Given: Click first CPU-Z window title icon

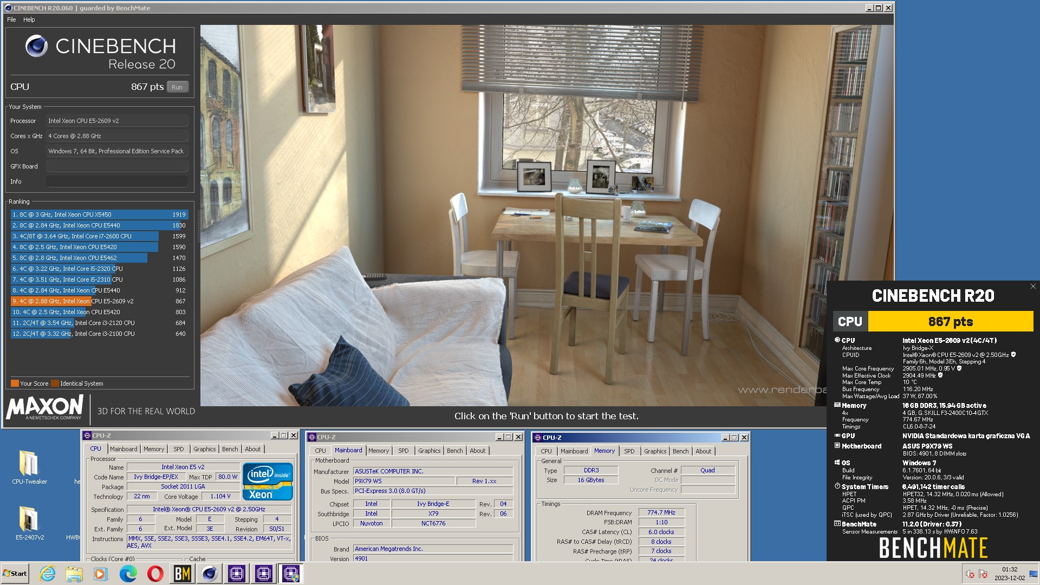Looking at the screenshot, I should [x=87, y=435].
